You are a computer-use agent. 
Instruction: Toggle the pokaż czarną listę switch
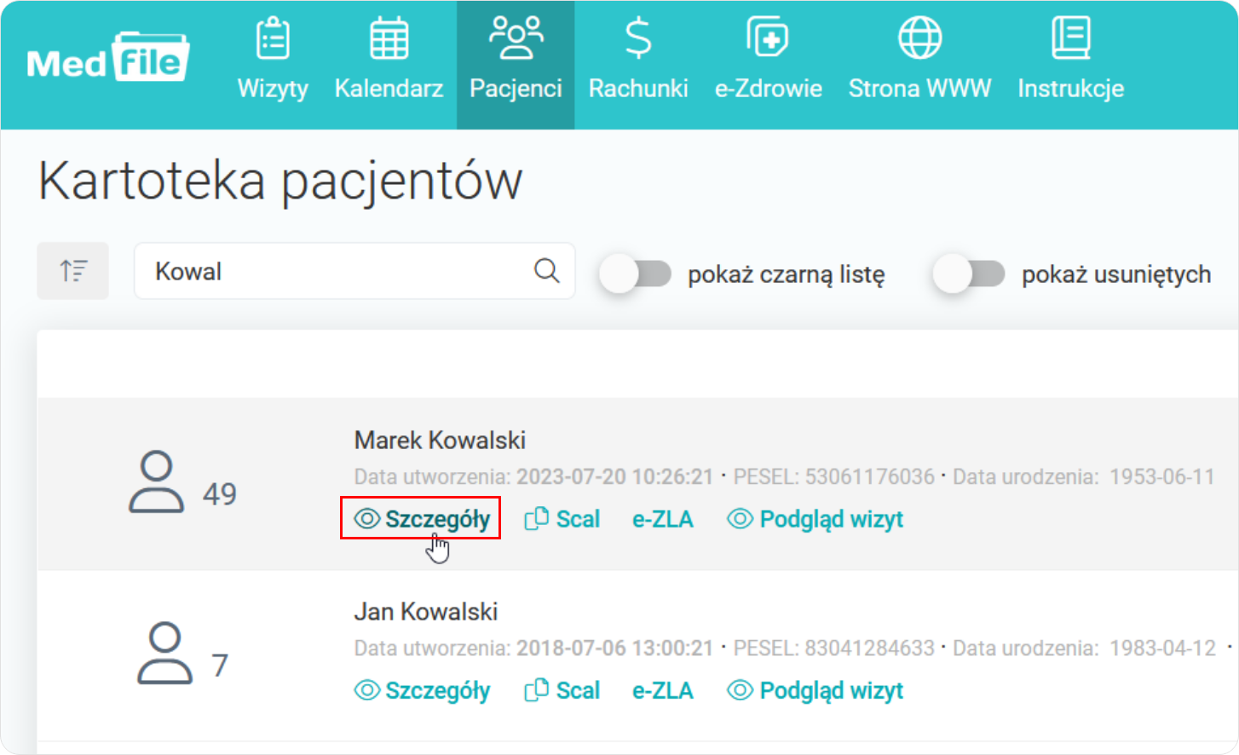635,274
